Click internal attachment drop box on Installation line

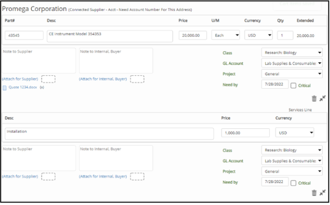pyautogui.click(x=137, y=176)
